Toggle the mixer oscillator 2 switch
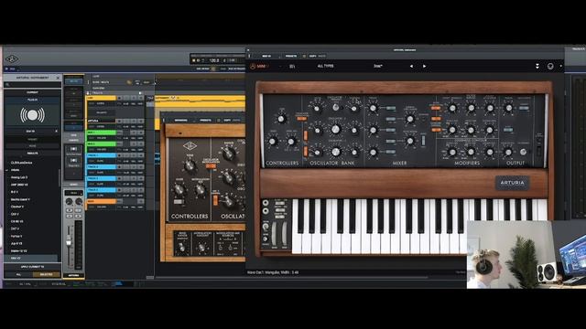Screen dimensions: 586x329 [391, 130]
